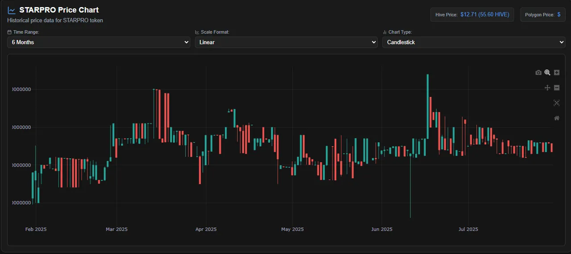Open the Chart Type Candlestick dropdown
This screenshot has width=571, height=254.
(474, 42)
